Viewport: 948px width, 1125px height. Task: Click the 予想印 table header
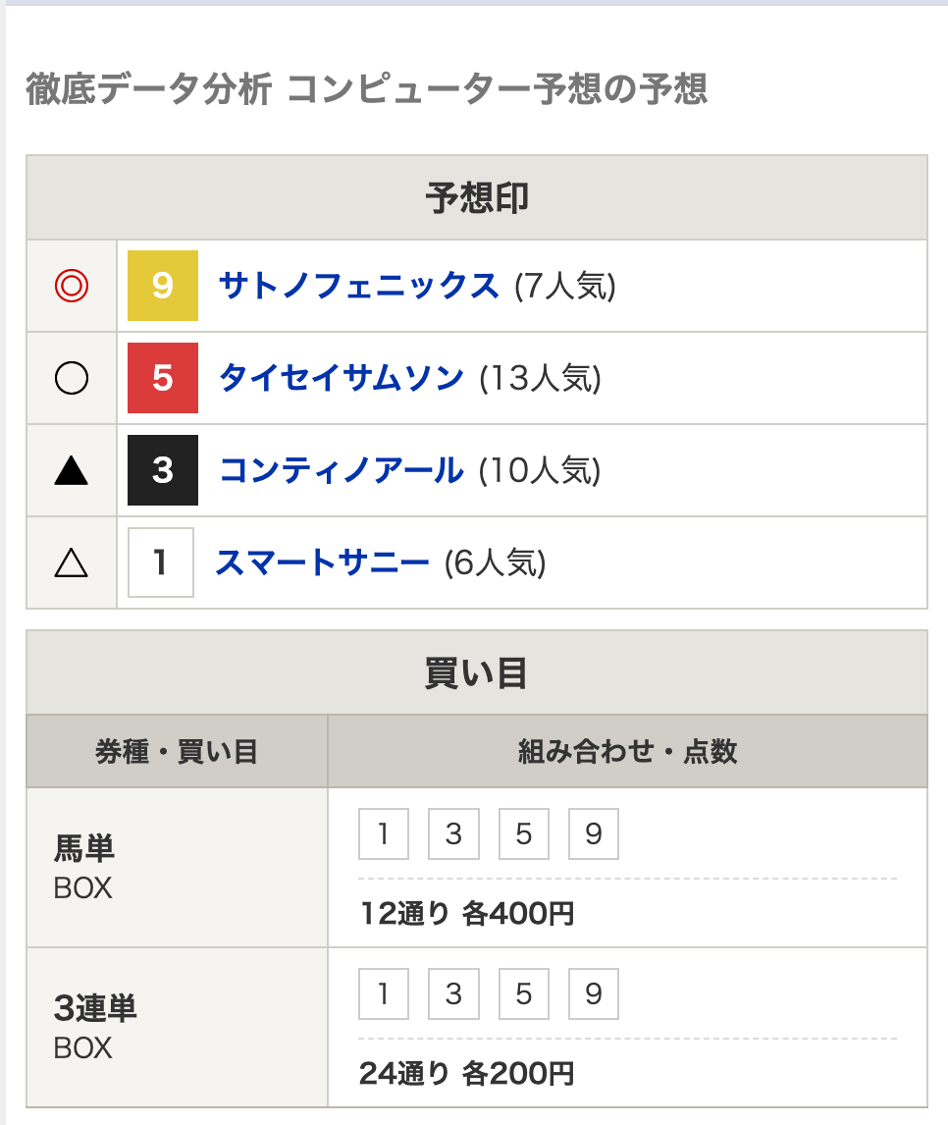click(477, 198)
